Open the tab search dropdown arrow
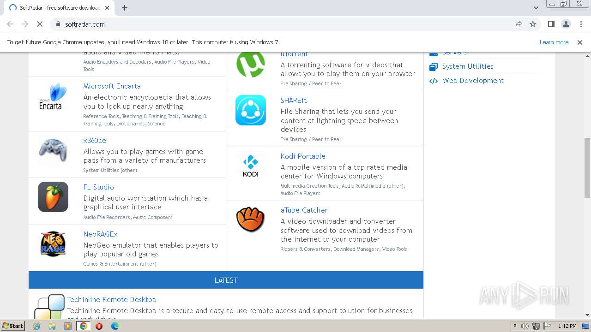Viewport: 591px width, 332px height. pyautogui.click(x=536, y=8)
